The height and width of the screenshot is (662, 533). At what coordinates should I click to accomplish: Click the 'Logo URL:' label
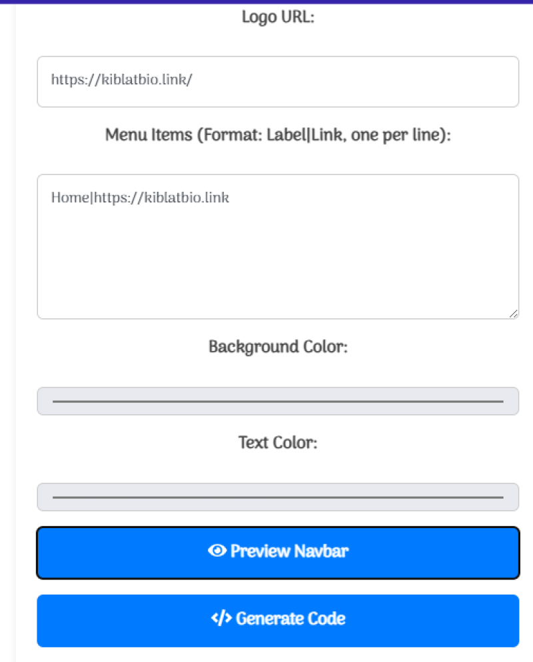(278, 17)
